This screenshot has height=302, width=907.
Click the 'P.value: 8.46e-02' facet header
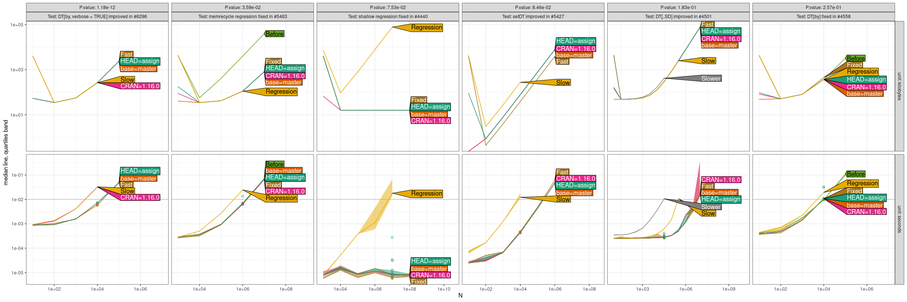click(x=533, y=8)
